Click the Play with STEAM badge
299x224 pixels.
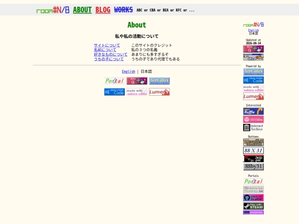click(x=254, y=206)
